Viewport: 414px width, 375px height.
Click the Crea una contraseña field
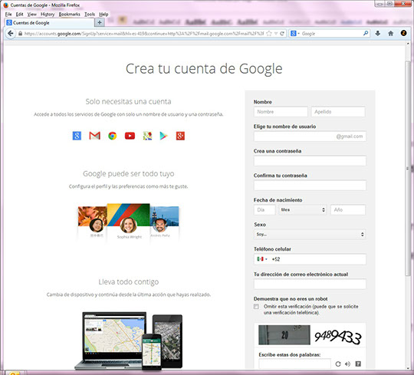click(x=310, y=161)
